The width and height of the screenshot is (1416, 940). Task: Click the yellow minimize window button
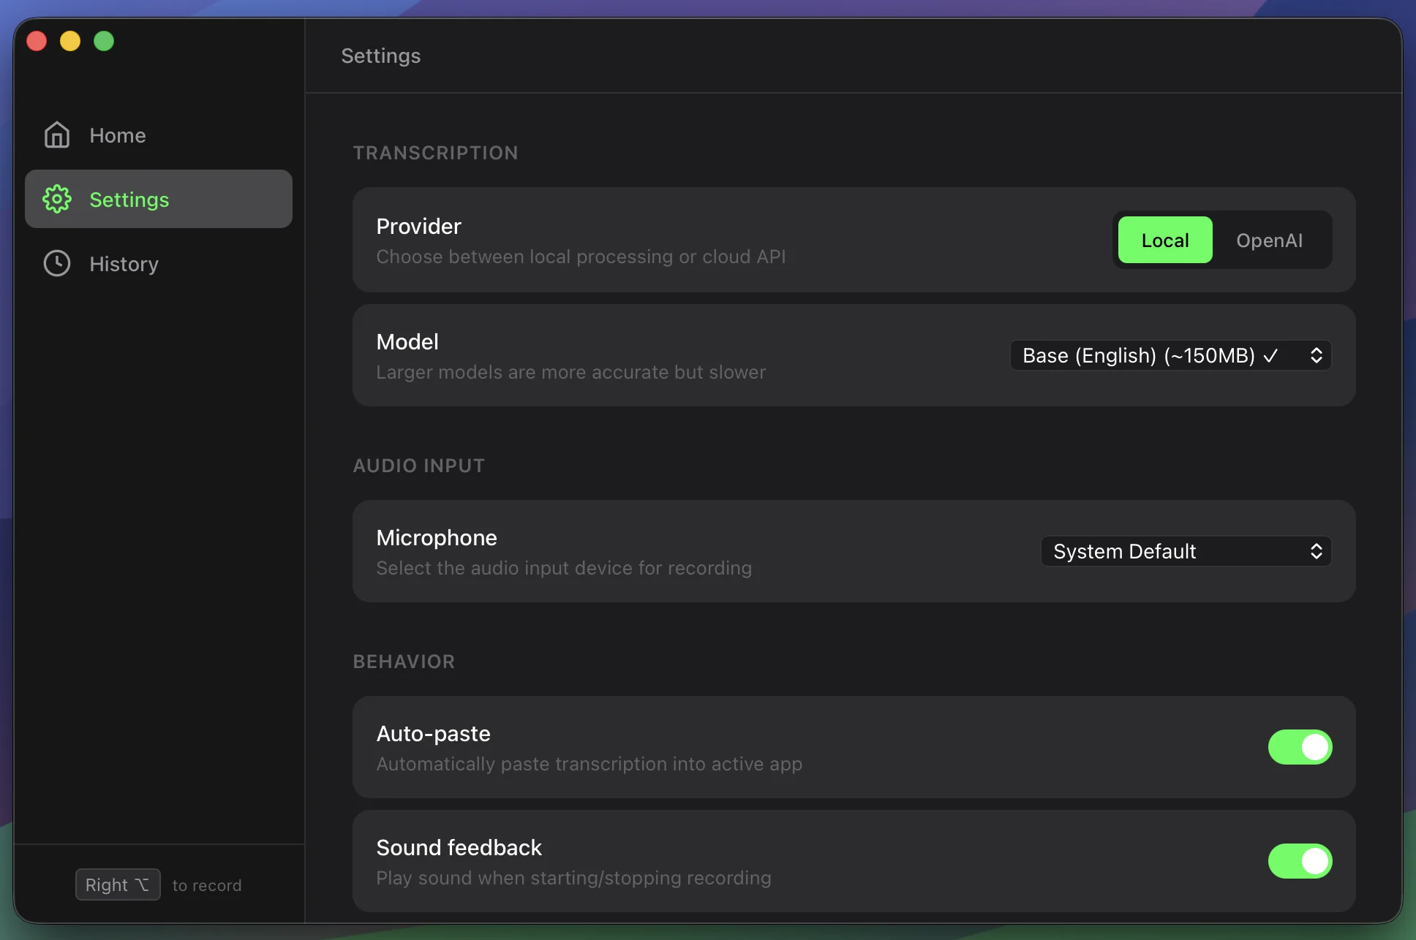[x=70, y=41]
